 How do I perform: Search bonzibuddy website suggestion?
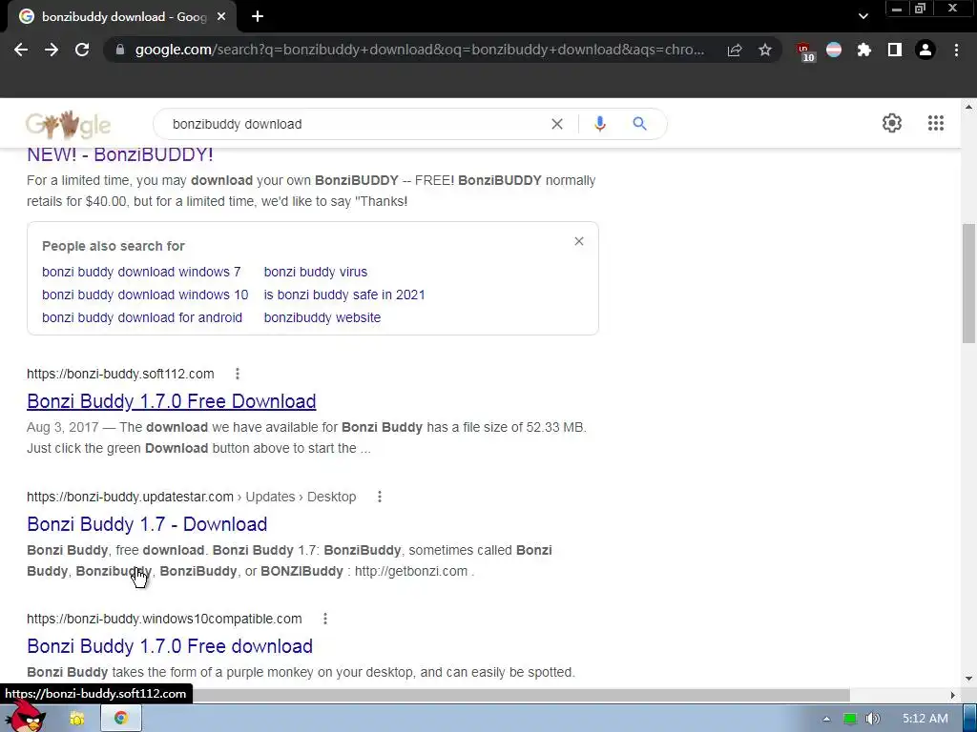tap(322, 317)
